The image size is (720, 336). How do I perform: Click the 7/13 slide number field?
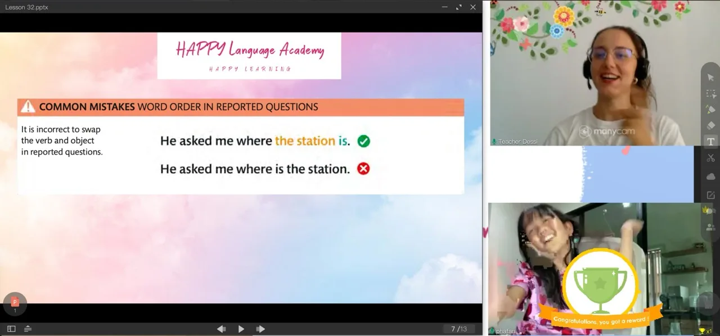click(x=459, y=329)
